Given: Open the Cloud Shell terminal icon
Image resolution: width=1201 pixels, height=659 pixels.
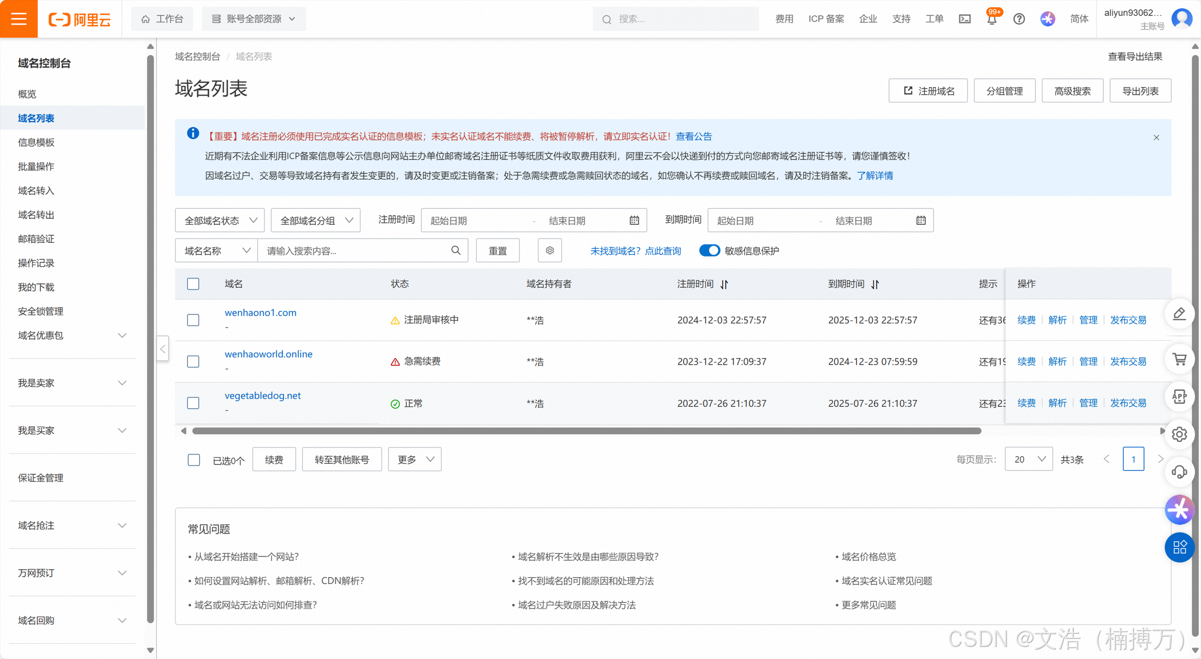Looking at the screenshot, I should pos(965,19).
